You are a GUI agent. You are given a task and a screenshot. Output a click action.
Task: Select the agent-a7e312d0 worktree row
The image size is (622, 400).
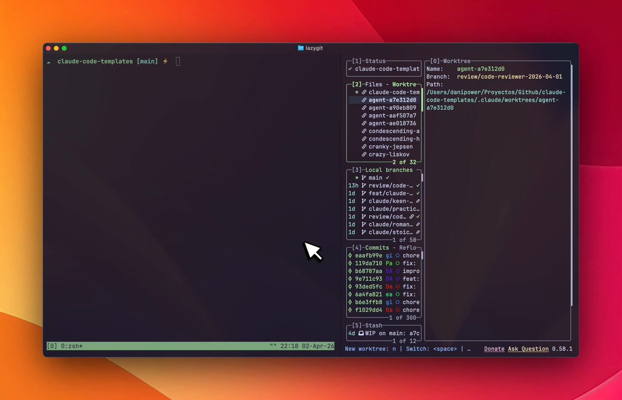[385, 100]
